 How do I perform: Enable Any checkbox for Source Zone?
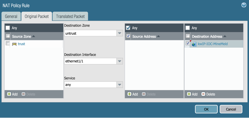[8, 28]
